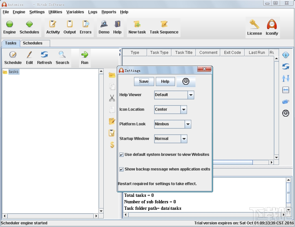Open the Help Viewer dropdown
Image resolution: width=295 pixels, height=227 pixels.
pyautogui.click(x=191, y=95)
